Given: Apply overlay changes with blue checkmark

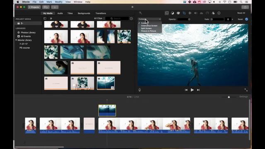Looking at the screenshot, I should click(246, 19).
